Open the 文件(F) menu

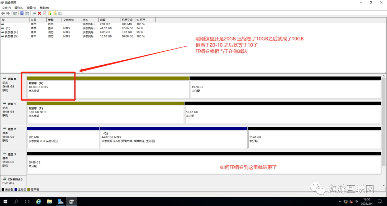pyautogui.click(x=6, y=8)
